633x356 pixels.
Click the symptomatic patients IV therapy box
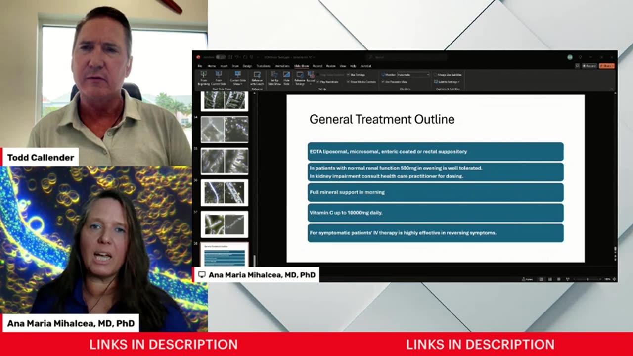click(436, 233)
